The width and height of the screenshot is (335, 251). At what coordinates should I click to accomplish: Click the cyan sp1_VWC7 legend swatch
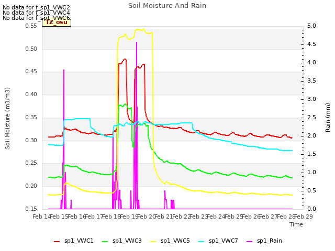point(201,242)
